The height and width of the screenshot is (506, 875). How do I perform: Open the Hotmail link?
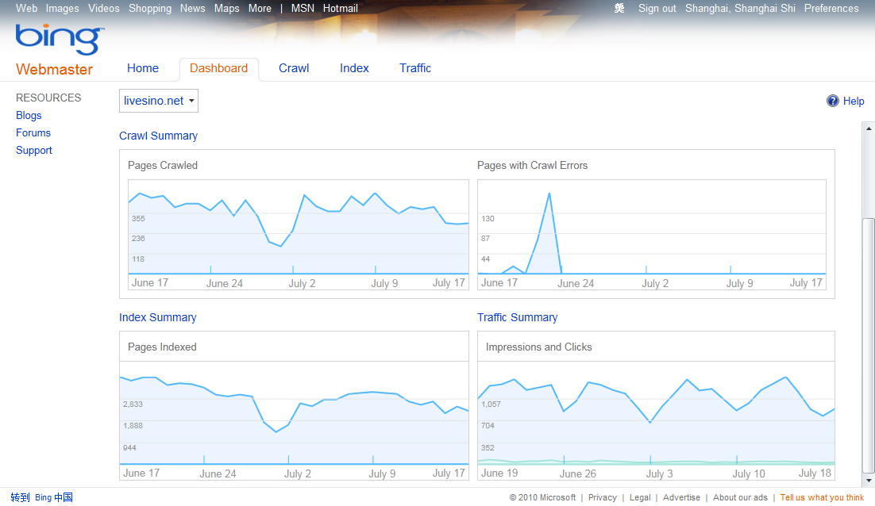(341, 9)
